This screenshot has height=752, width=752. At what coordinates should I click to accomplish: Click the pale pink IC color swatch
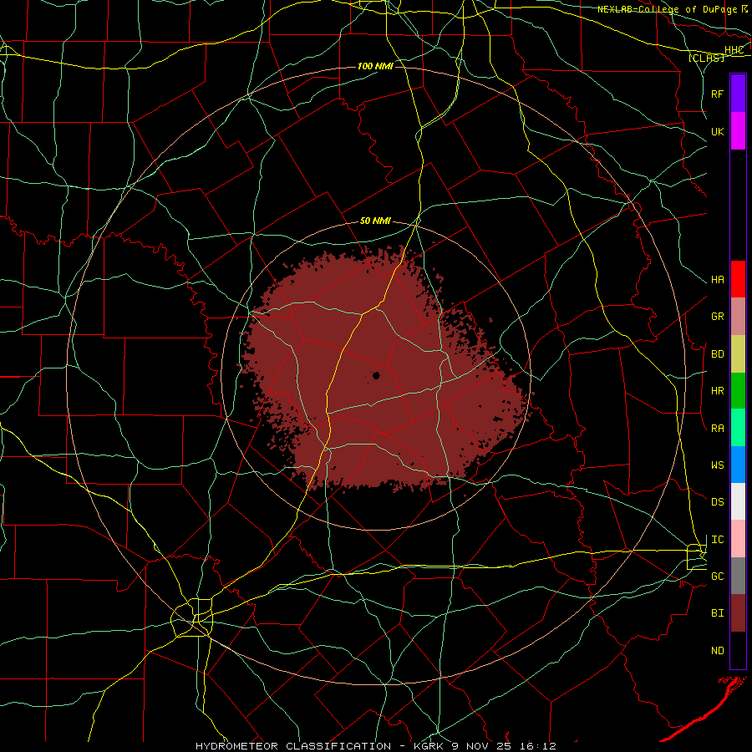(x=738, y=539)
